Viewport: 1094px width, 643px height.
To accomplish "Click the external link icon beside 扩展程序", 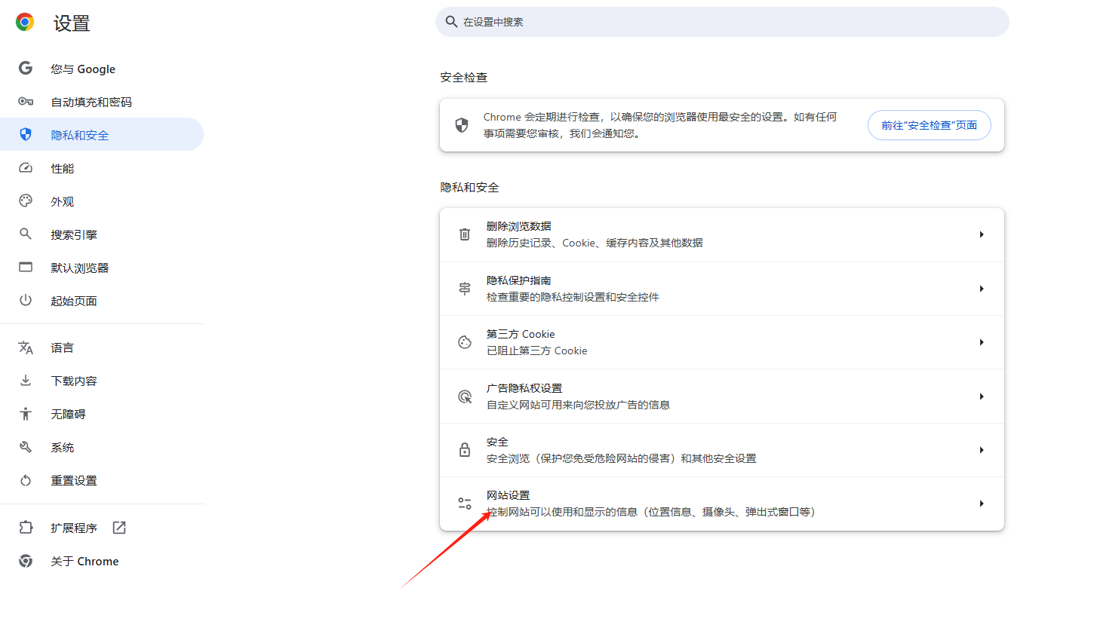I will [x=119, y=528].
